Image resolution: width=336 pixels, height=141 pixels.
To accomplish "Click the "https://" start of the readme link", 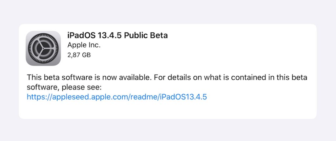I will pyautogui.click(x=35, y=97).
